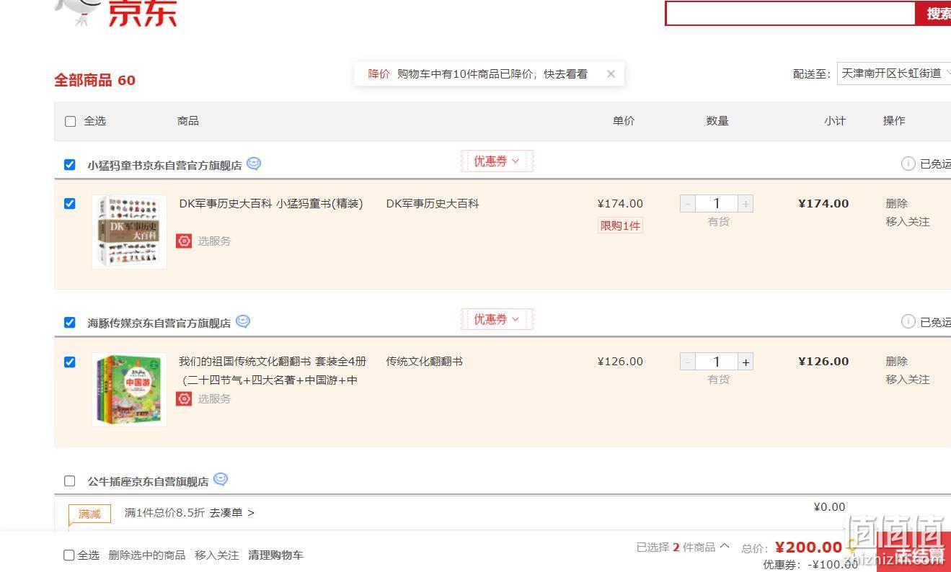951x572 pixels.
Task: Expand 优惠券 dropdown for 小猛犸童书 store
Action: [x=497, y=161]
